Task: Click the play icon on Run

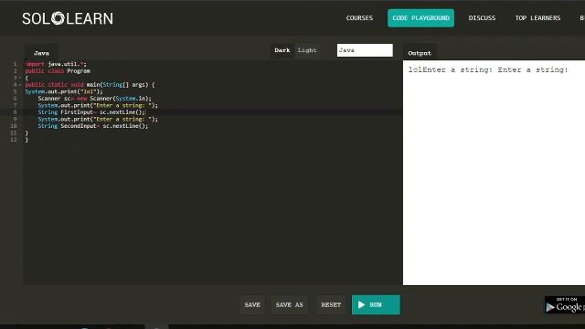Action: pos(361,304)
